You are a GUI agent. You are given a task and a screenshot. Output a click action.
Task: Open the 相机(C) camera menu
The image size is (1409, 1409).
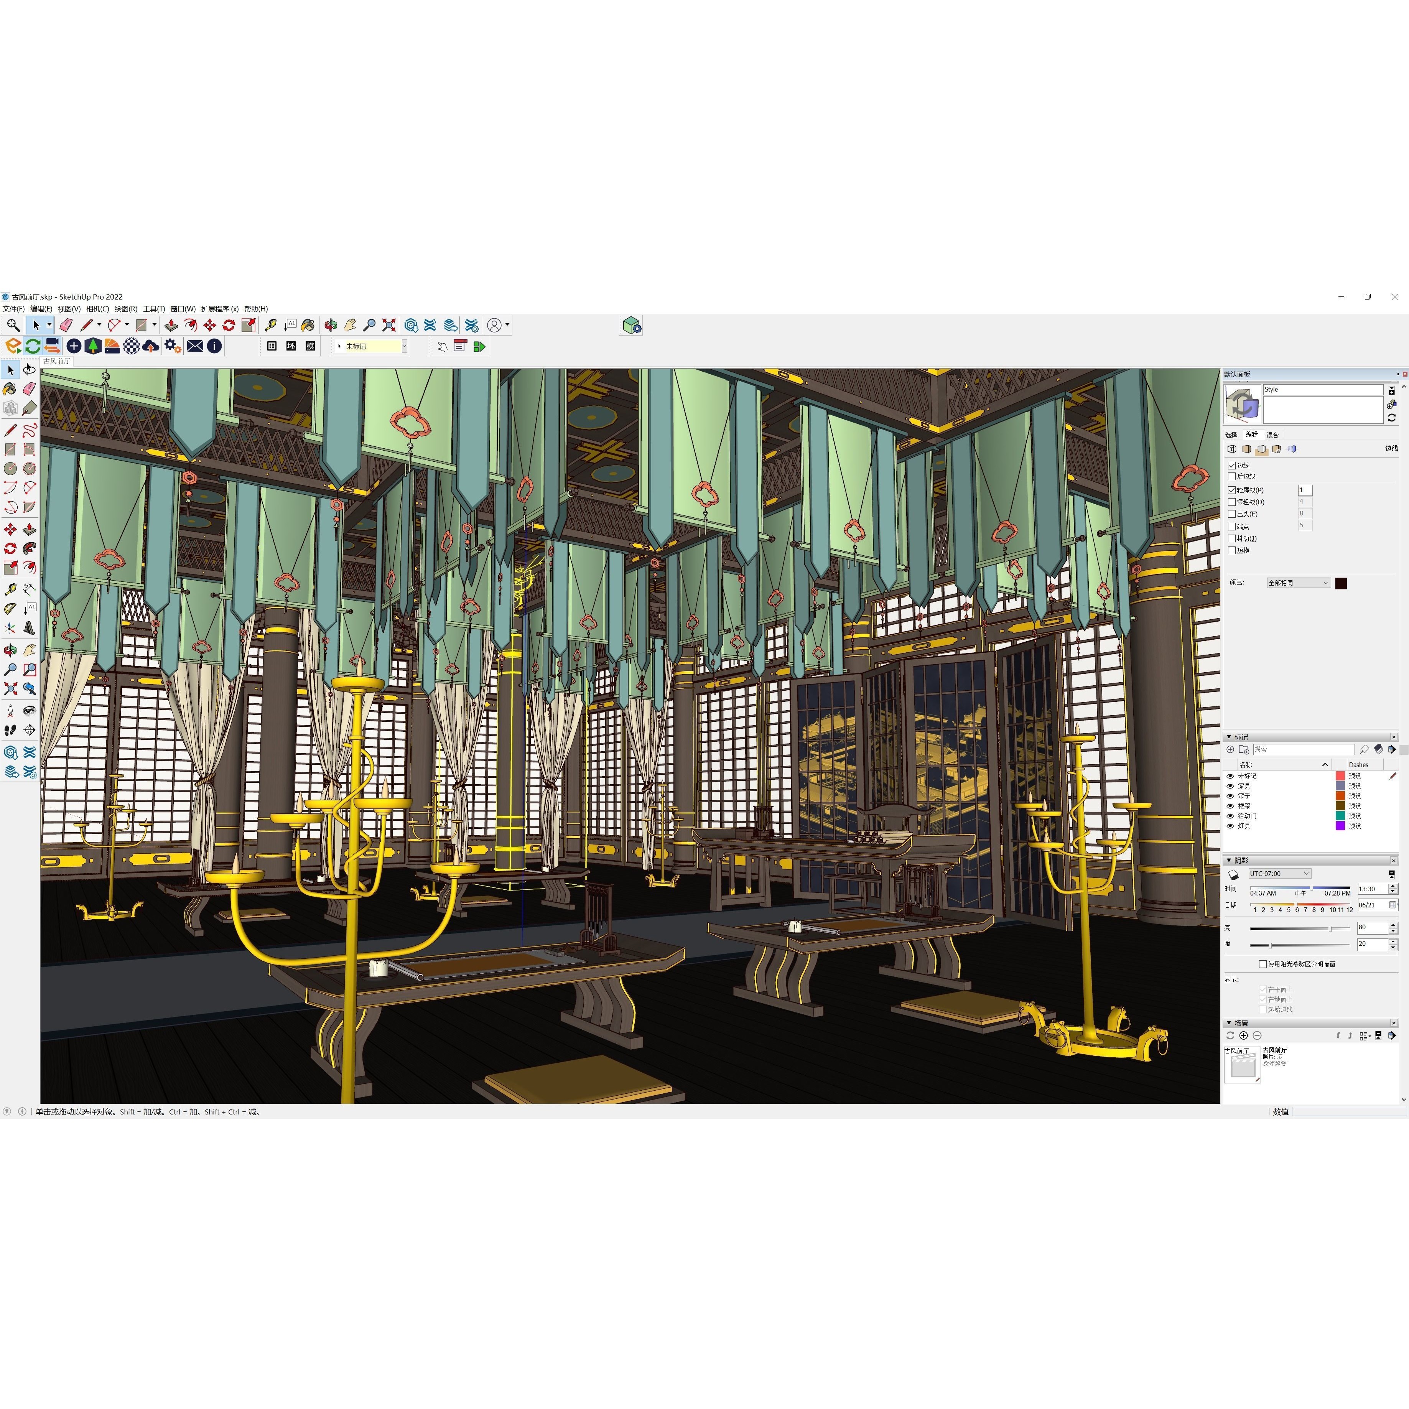97,308
